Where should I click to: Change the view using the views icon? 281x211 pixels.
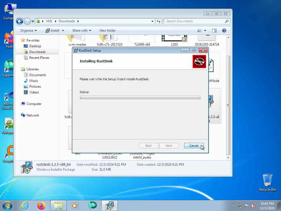pyautogui.click(x=199, y=30)
